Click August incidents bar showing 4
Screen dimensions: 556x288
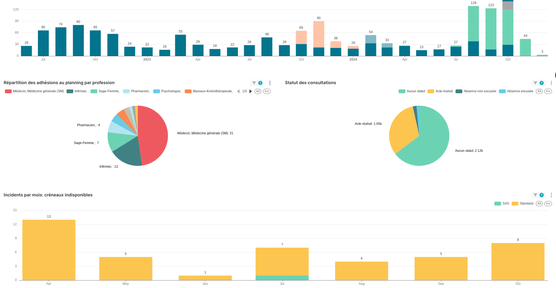362,271
